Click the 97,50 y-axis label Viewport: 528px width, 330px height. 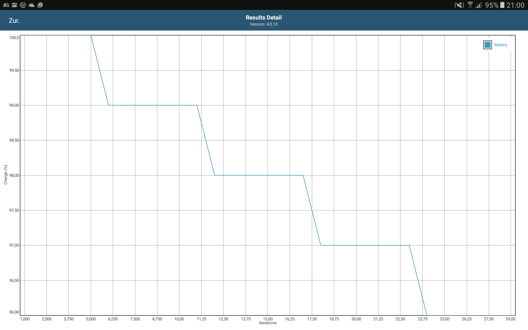click(14, 210)
